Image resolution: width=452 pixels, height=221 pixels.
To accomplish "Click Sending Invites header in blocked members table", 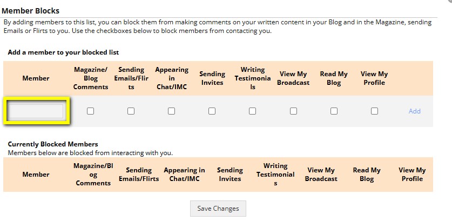I will pos(230,175).
